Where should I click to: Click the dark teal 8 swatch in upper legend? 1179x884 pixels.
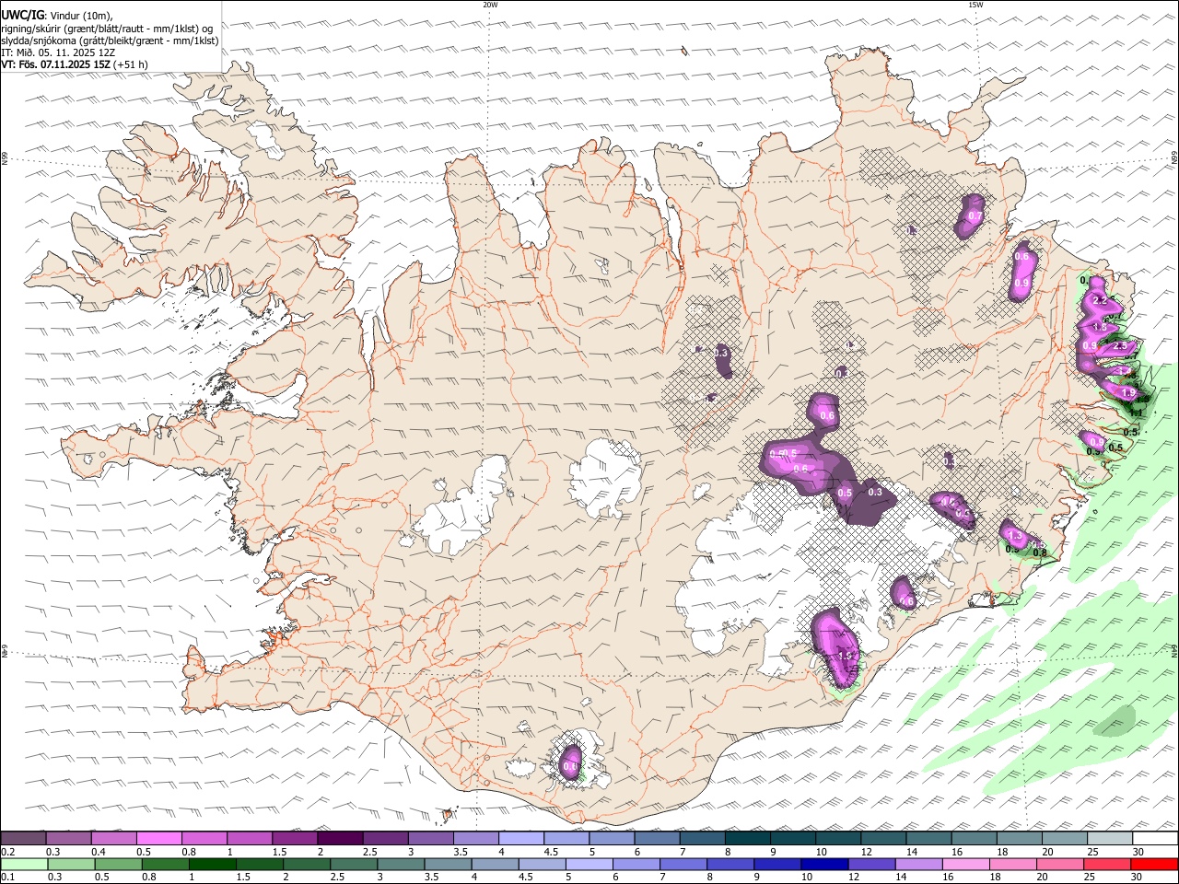(748, 839)
